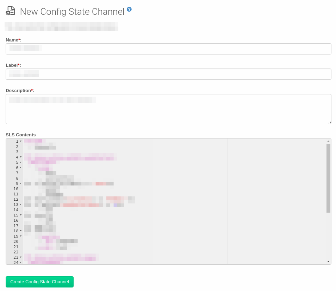Click line number 12 in editor gutter
Viewport: 336px width, 291px height.
16,199
